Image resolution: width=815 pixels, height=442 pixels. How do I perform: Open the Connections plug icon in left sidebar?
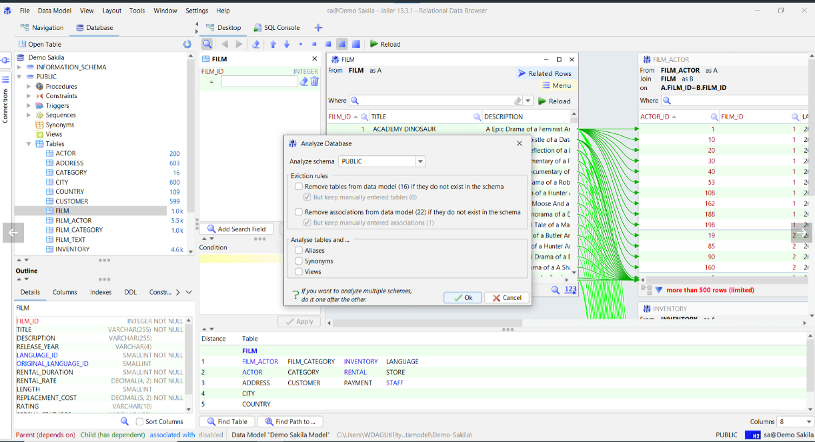[x=5, y=61]
